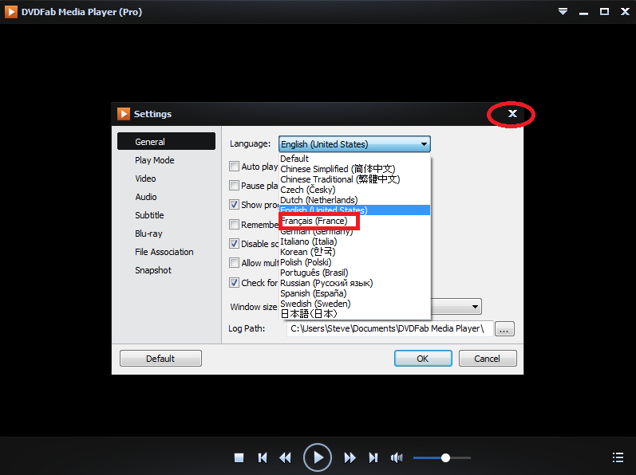This screenshot has width=636, height=475.
Task: Open the Play Mode settings section
Action: point(155,160)
